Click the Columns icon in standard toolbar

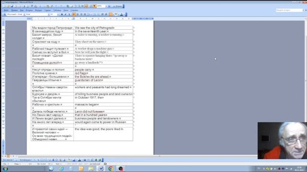[x=83, y=6]
